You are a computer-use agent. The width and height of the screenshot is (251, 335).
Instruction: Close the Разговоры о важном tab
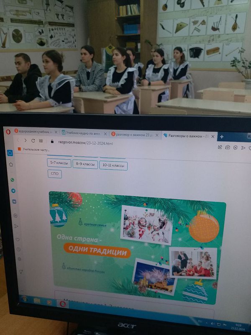click(213, 137)
